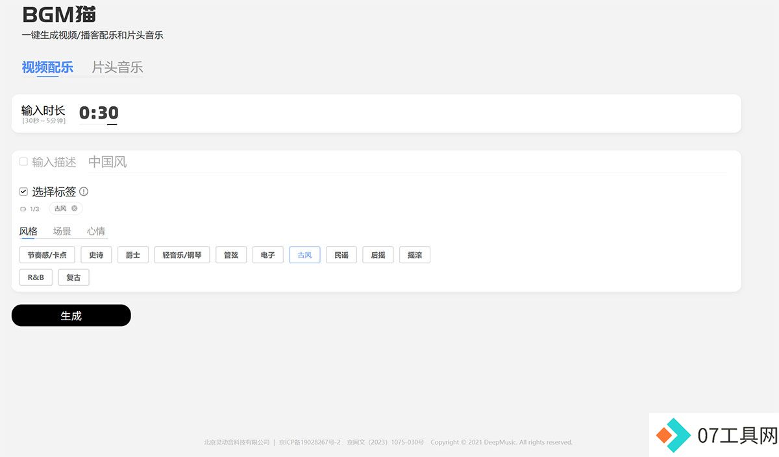Viewport: 779px width, 457px height.
Task: Focus the description field showing 中国风
Action: tap(408, 162)
